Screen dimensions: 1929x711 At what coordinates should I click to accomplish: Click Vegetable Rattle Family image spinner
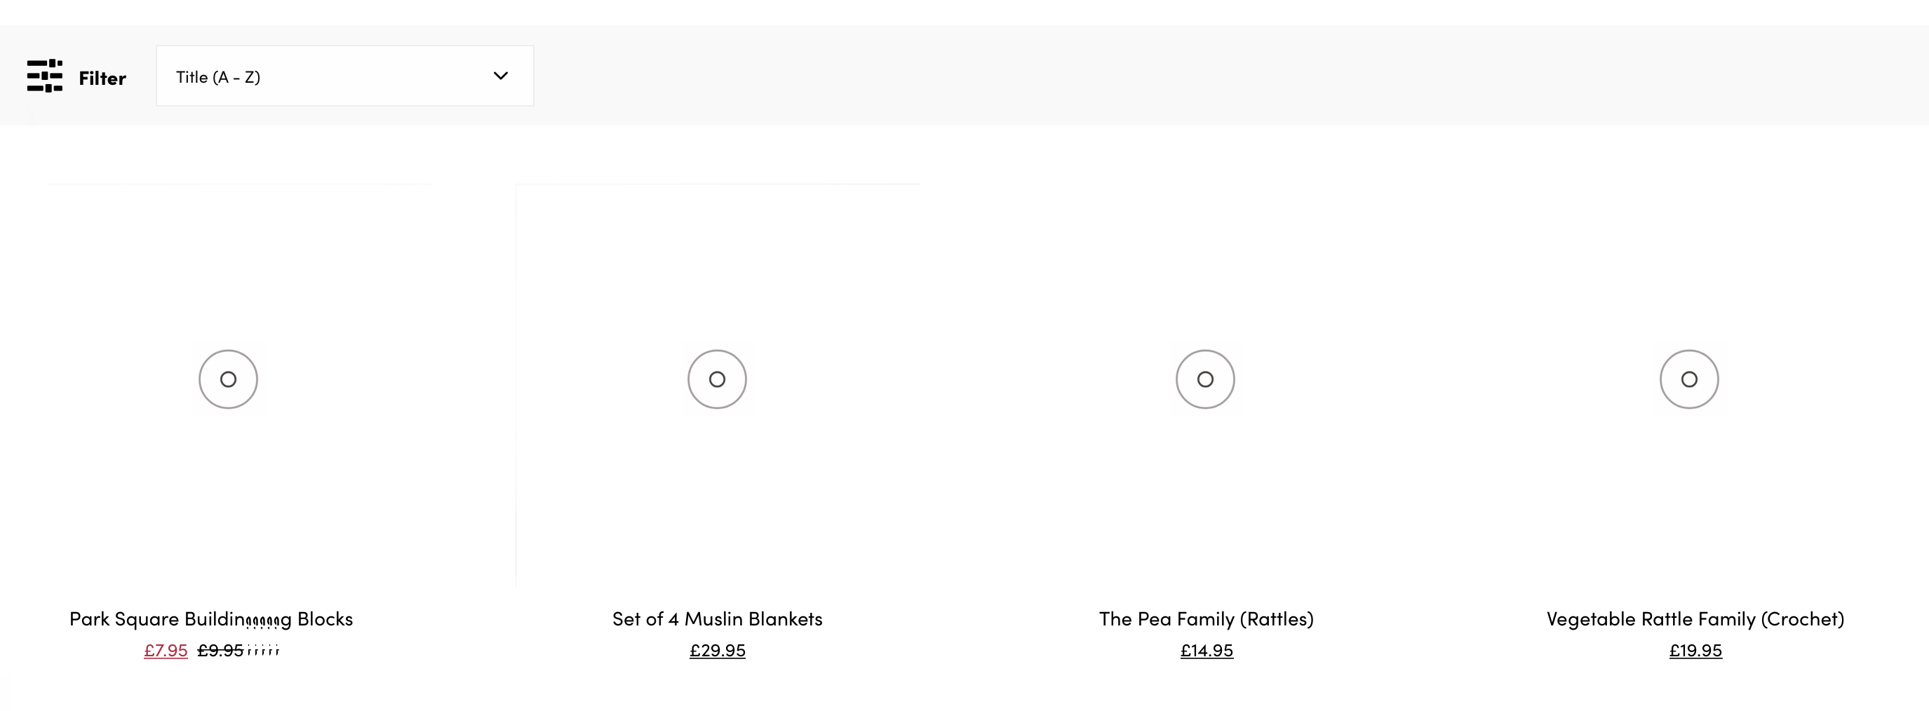(x=1688, y=379)
